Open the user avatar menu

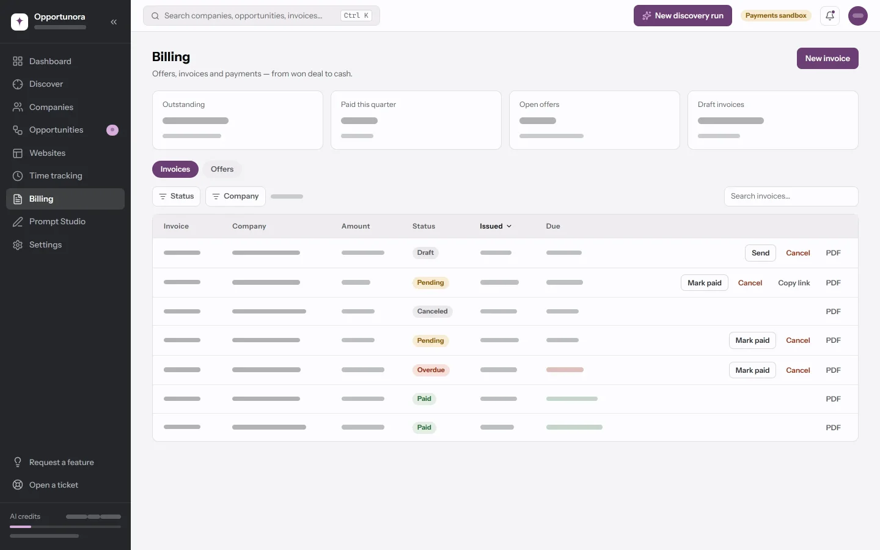(x=858, y=16)
